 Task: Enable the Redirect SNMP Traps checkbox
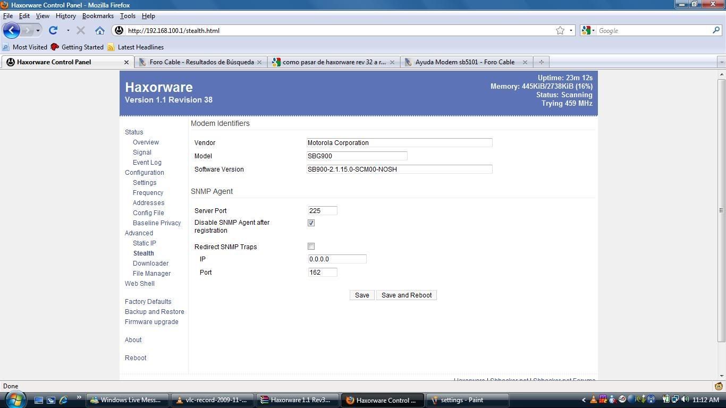point(311,246)
